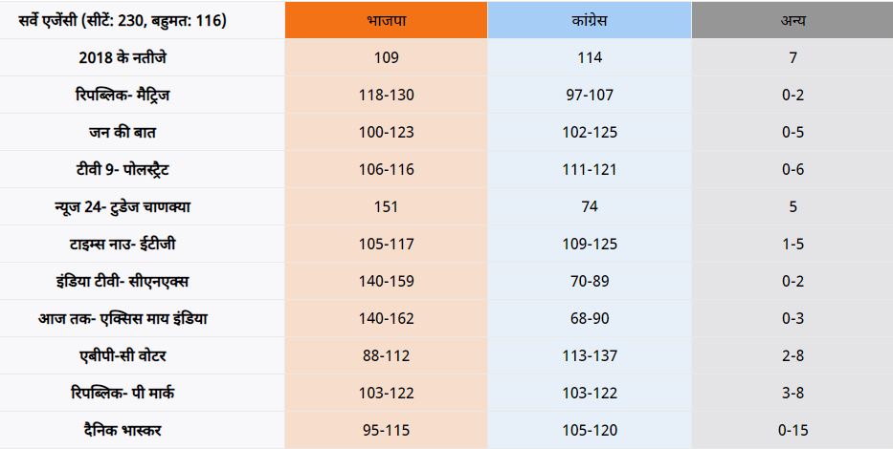Select the भाजपा value 140-162 cell
Viewport: 893px width, 449px height.
(386, 318)
